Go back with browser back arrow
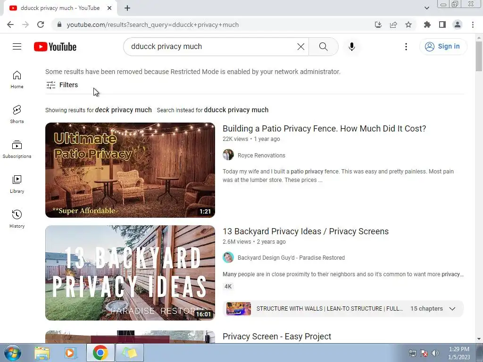This screenshot has height=362, width=483. click(x=10, y=25)
